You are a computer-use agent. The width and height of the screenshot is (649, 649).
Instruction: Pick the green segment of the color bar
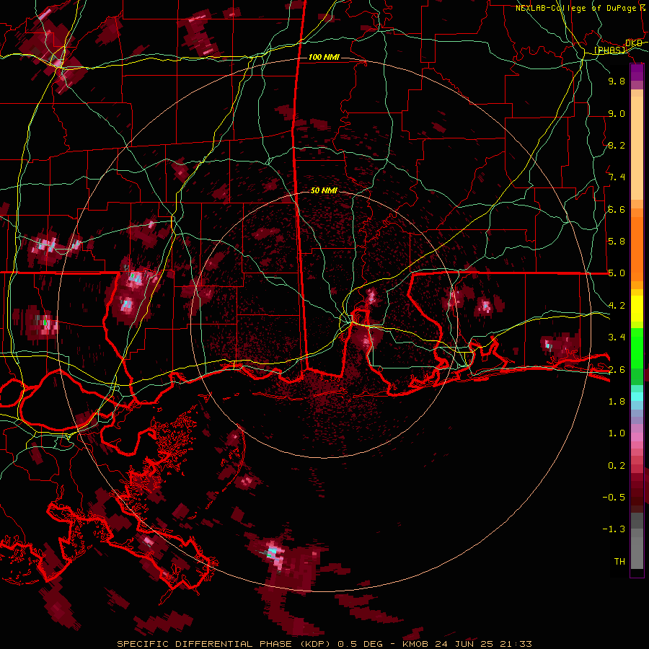pos(637,356)
